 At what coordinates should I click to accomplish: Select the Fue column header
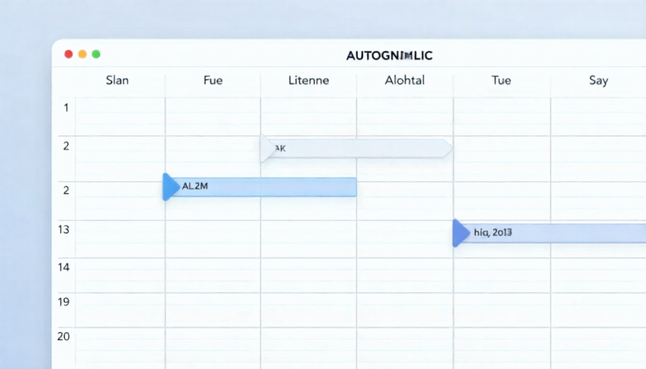point(213,80)
